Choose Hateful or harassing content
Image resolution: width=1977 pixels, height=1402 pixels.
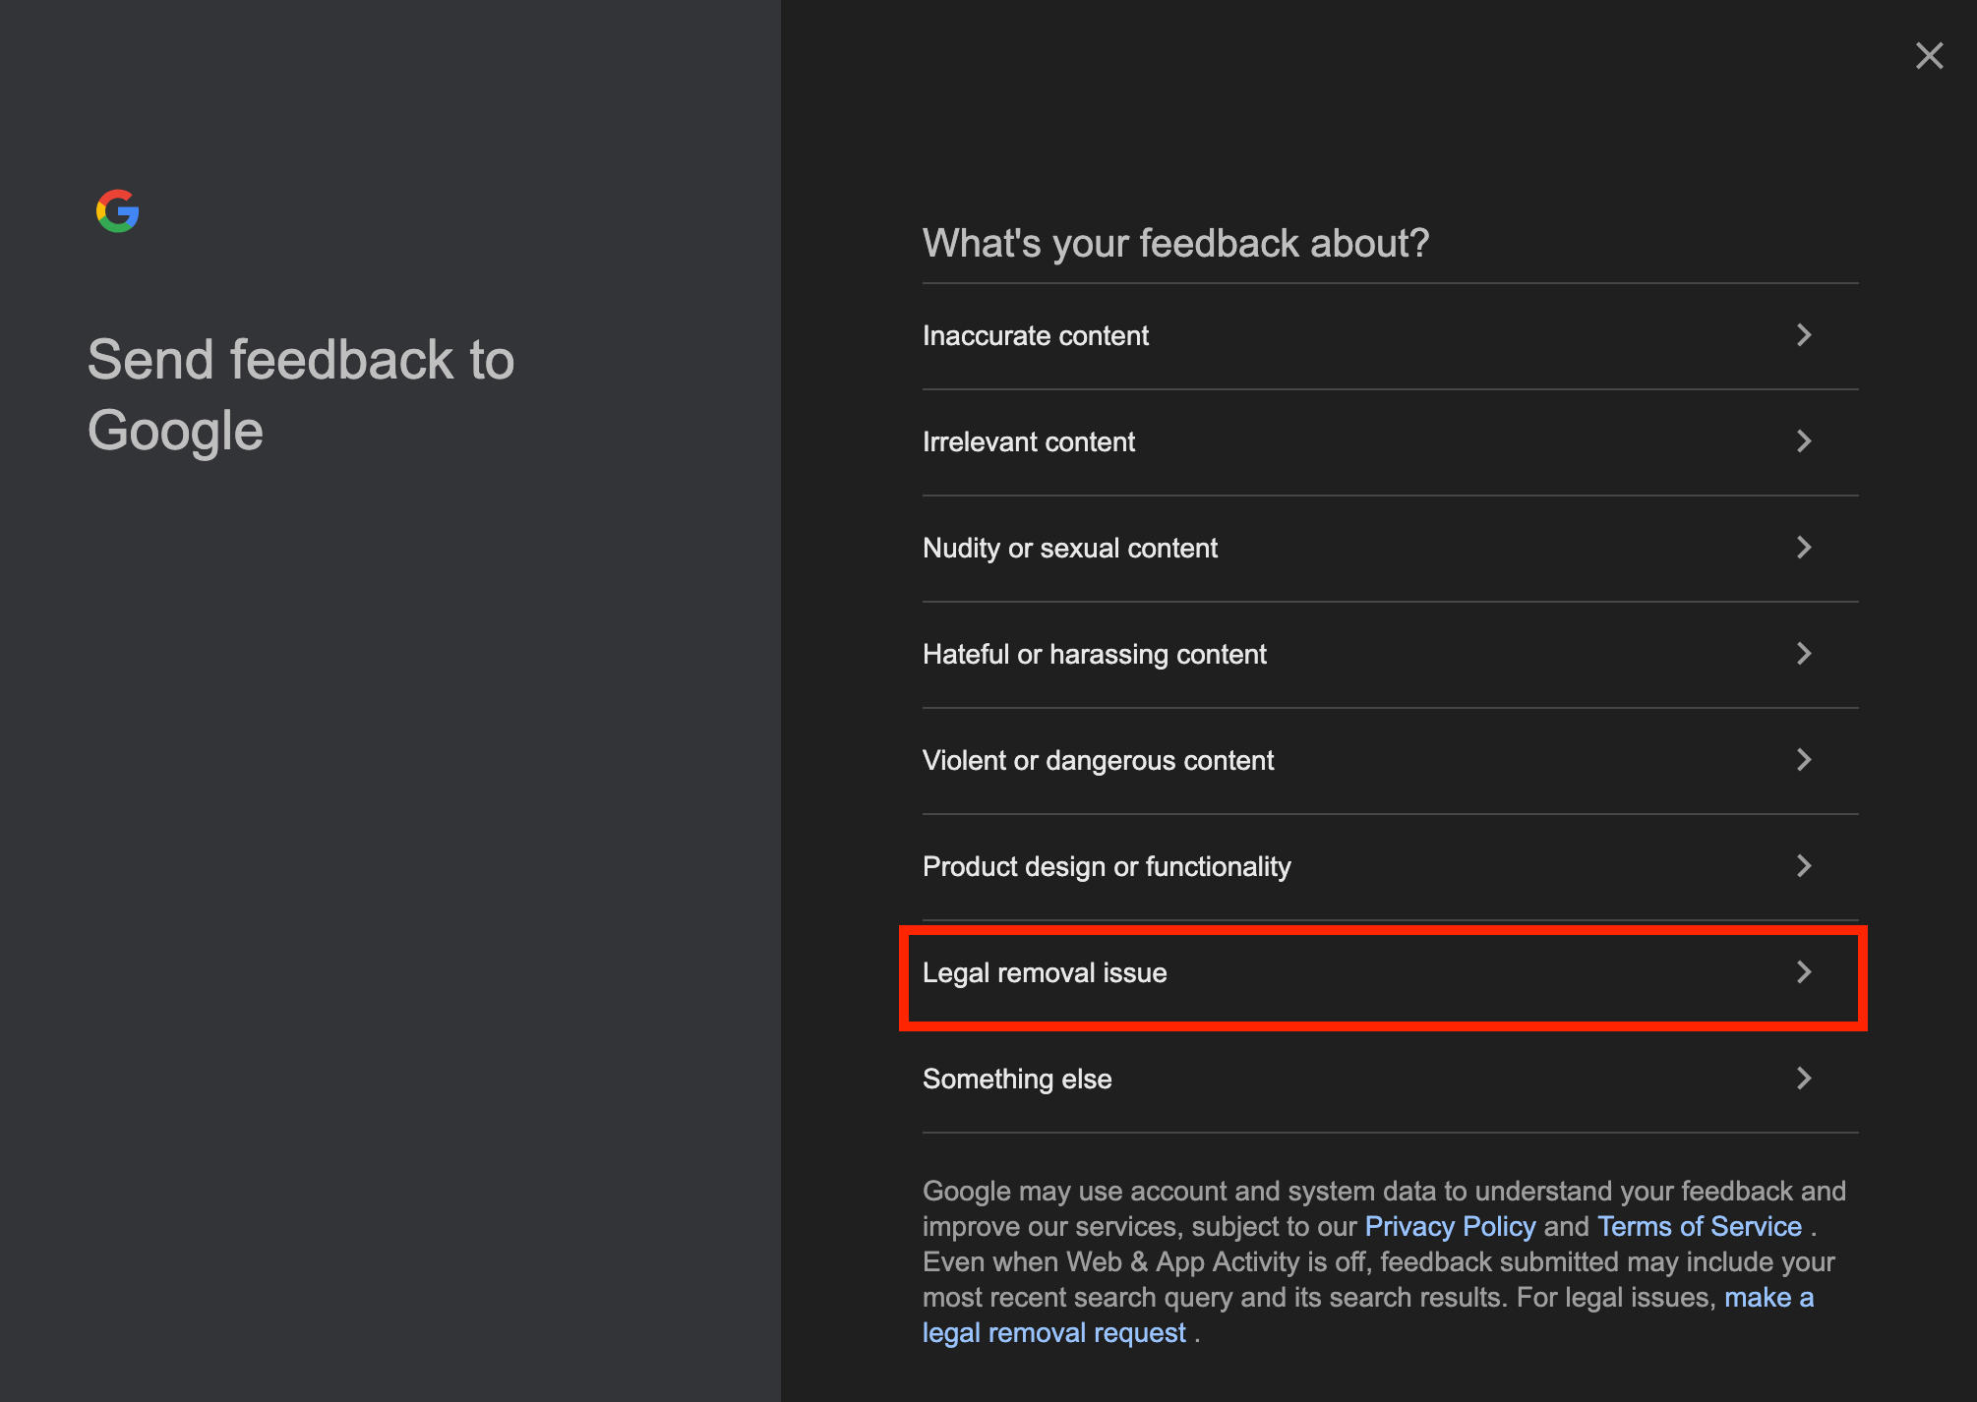coord(1094,655)
